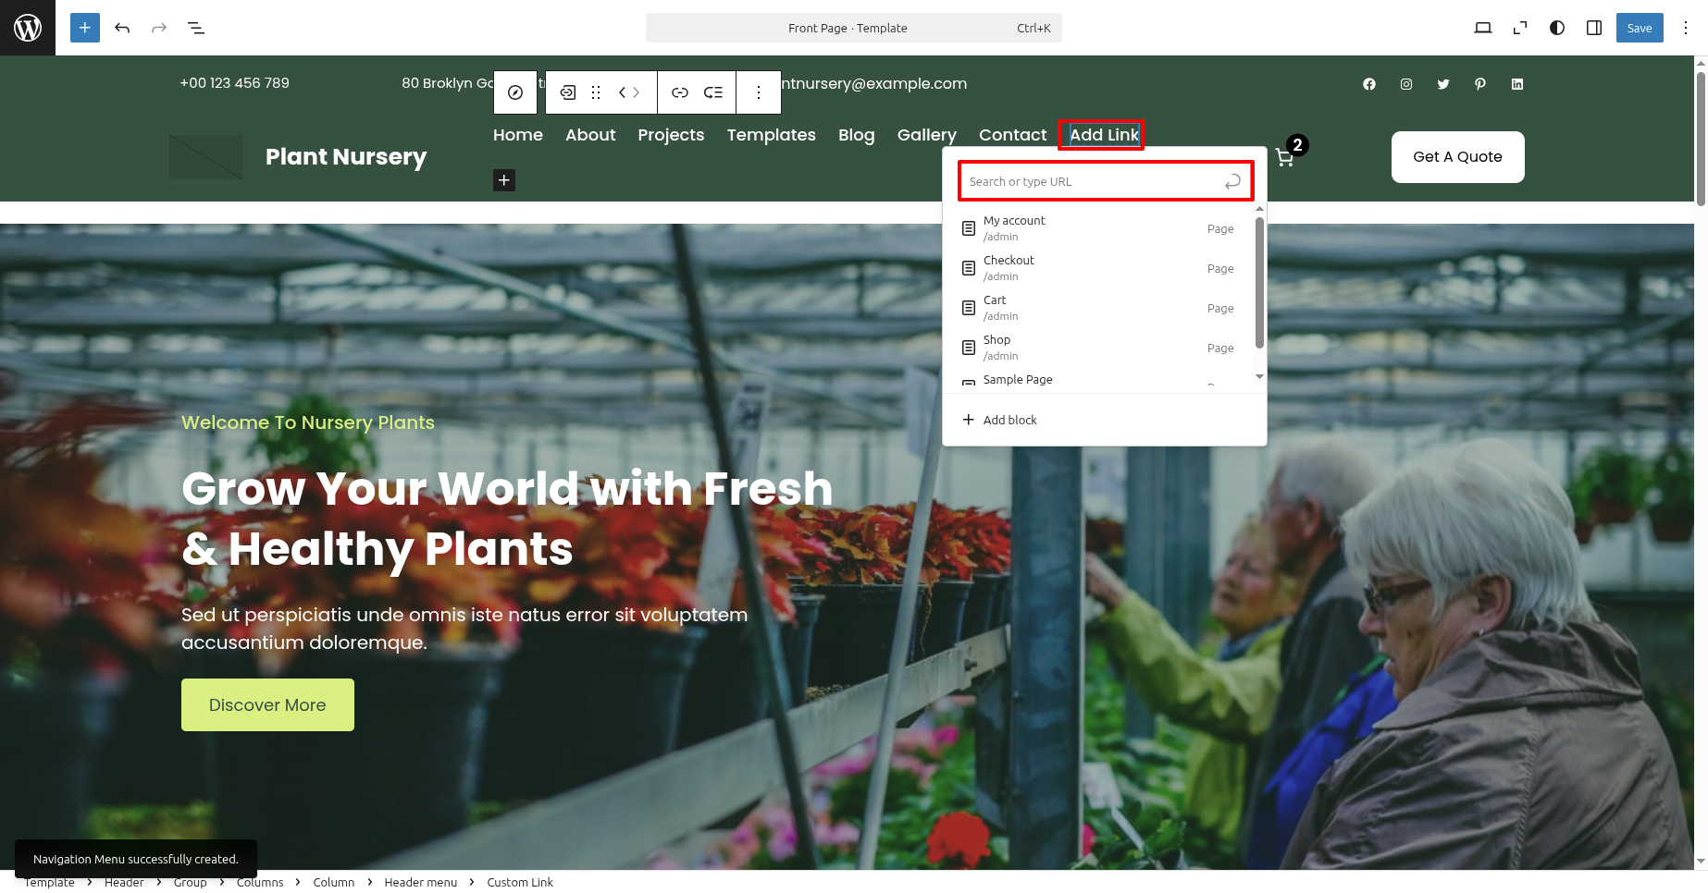The height and width of the screenshot is (893, 1708).
Task: Click the Custom Link block type icon
Action: 568,92
